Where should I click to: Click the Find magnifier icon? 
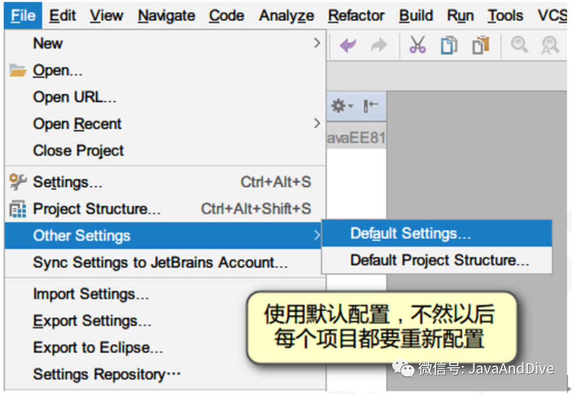[x=520, y=45]
